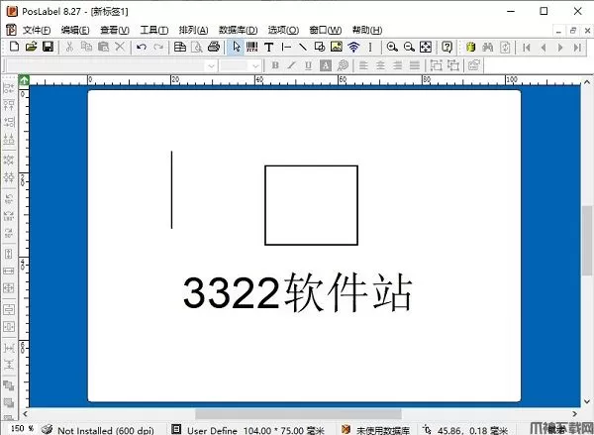Open a label file via folder icon
Image resolution: width=594 pixels, height=435 pixels.
(31, 47)
